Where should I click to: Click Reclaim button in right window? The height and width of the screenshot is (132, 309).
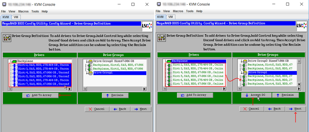tap(285, 95)
